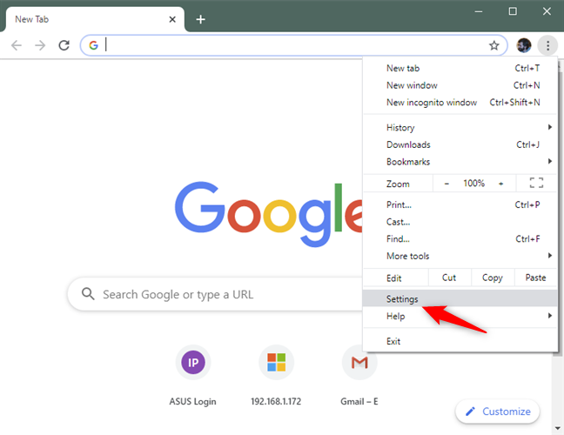Open the user profile avatar
This screenshot has width=564, height=435.
(x=524, y=45)
